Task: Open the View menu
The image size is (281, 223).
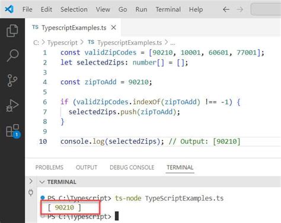Action: (x=103, y=9)
